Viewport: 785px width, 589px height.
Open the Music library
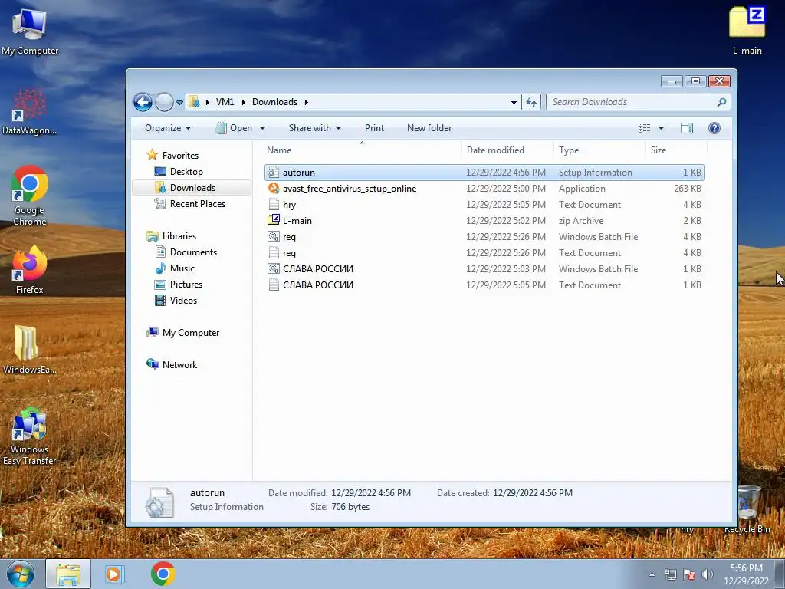(x=175, y=268)
